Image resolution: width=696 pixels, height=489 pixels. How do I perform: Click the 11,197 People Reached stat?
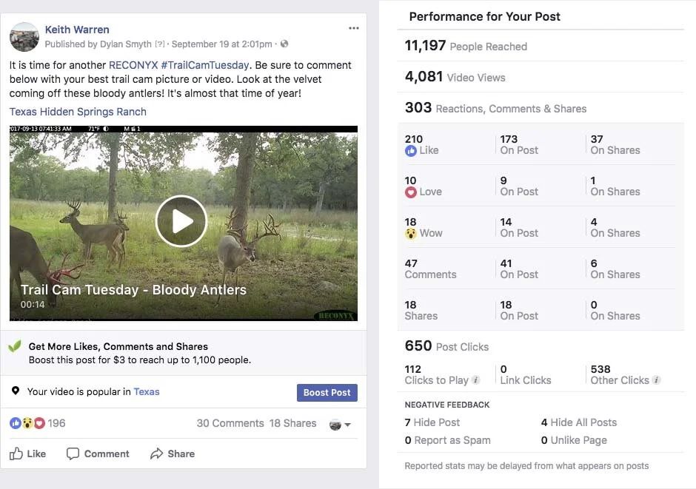click(x=466, y=46)
